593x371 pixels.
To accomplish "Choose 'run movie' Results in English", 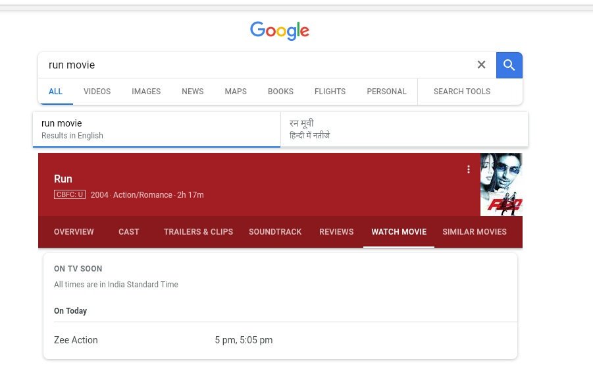I will coord(157,129).
